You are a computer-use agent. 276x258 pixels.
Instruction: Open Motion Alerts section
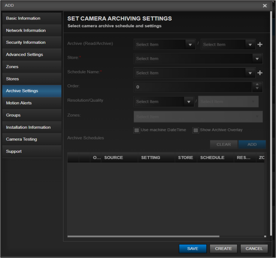coord(32,103)
